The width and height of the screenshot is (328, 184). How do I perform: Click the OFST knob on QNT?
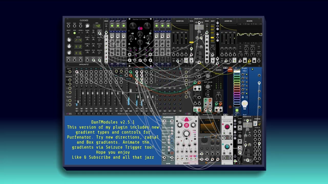[x=212, y=49]
